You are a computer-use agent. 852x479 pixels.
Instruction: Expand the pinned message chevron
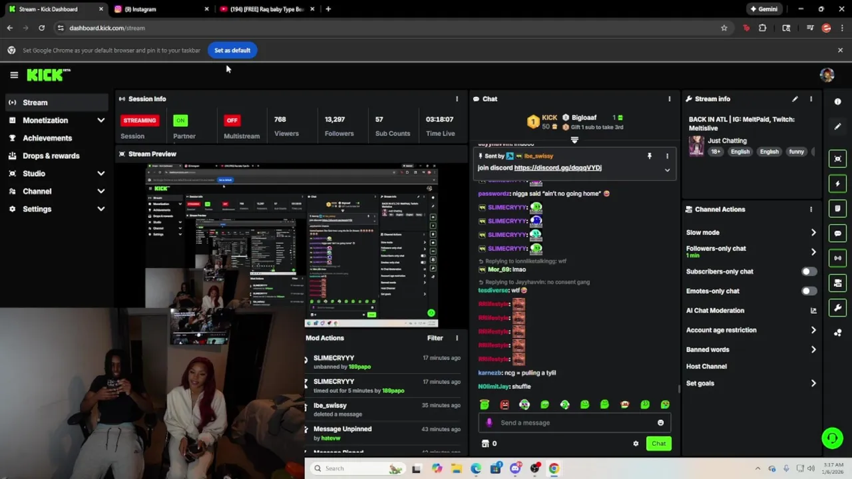(x=667, y=170)
